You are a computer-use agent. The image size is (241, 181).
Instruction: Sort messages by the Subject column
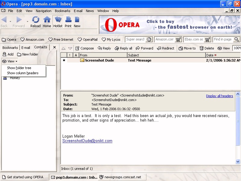(167, 55)
